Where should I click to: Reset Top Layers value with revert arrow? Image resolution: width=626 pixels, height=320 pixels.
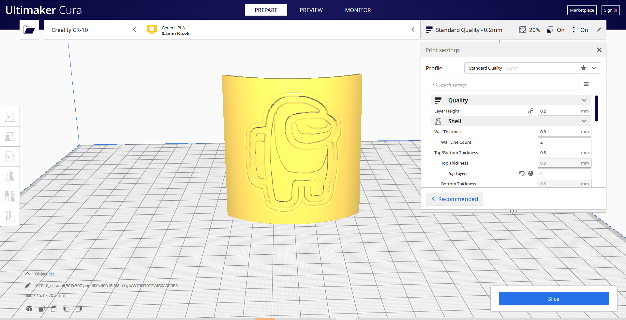point(522,173)
